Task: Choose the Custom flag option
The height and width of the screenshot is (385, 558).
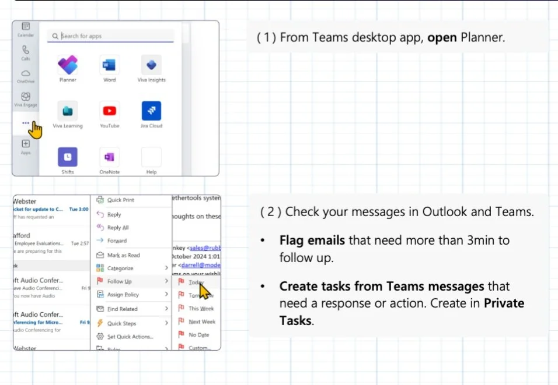Action: tap(196, 347)
